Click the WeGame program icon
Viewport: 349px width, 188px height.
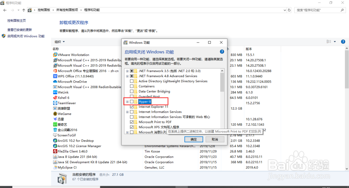pyautogui.click(x=55, y=114)
